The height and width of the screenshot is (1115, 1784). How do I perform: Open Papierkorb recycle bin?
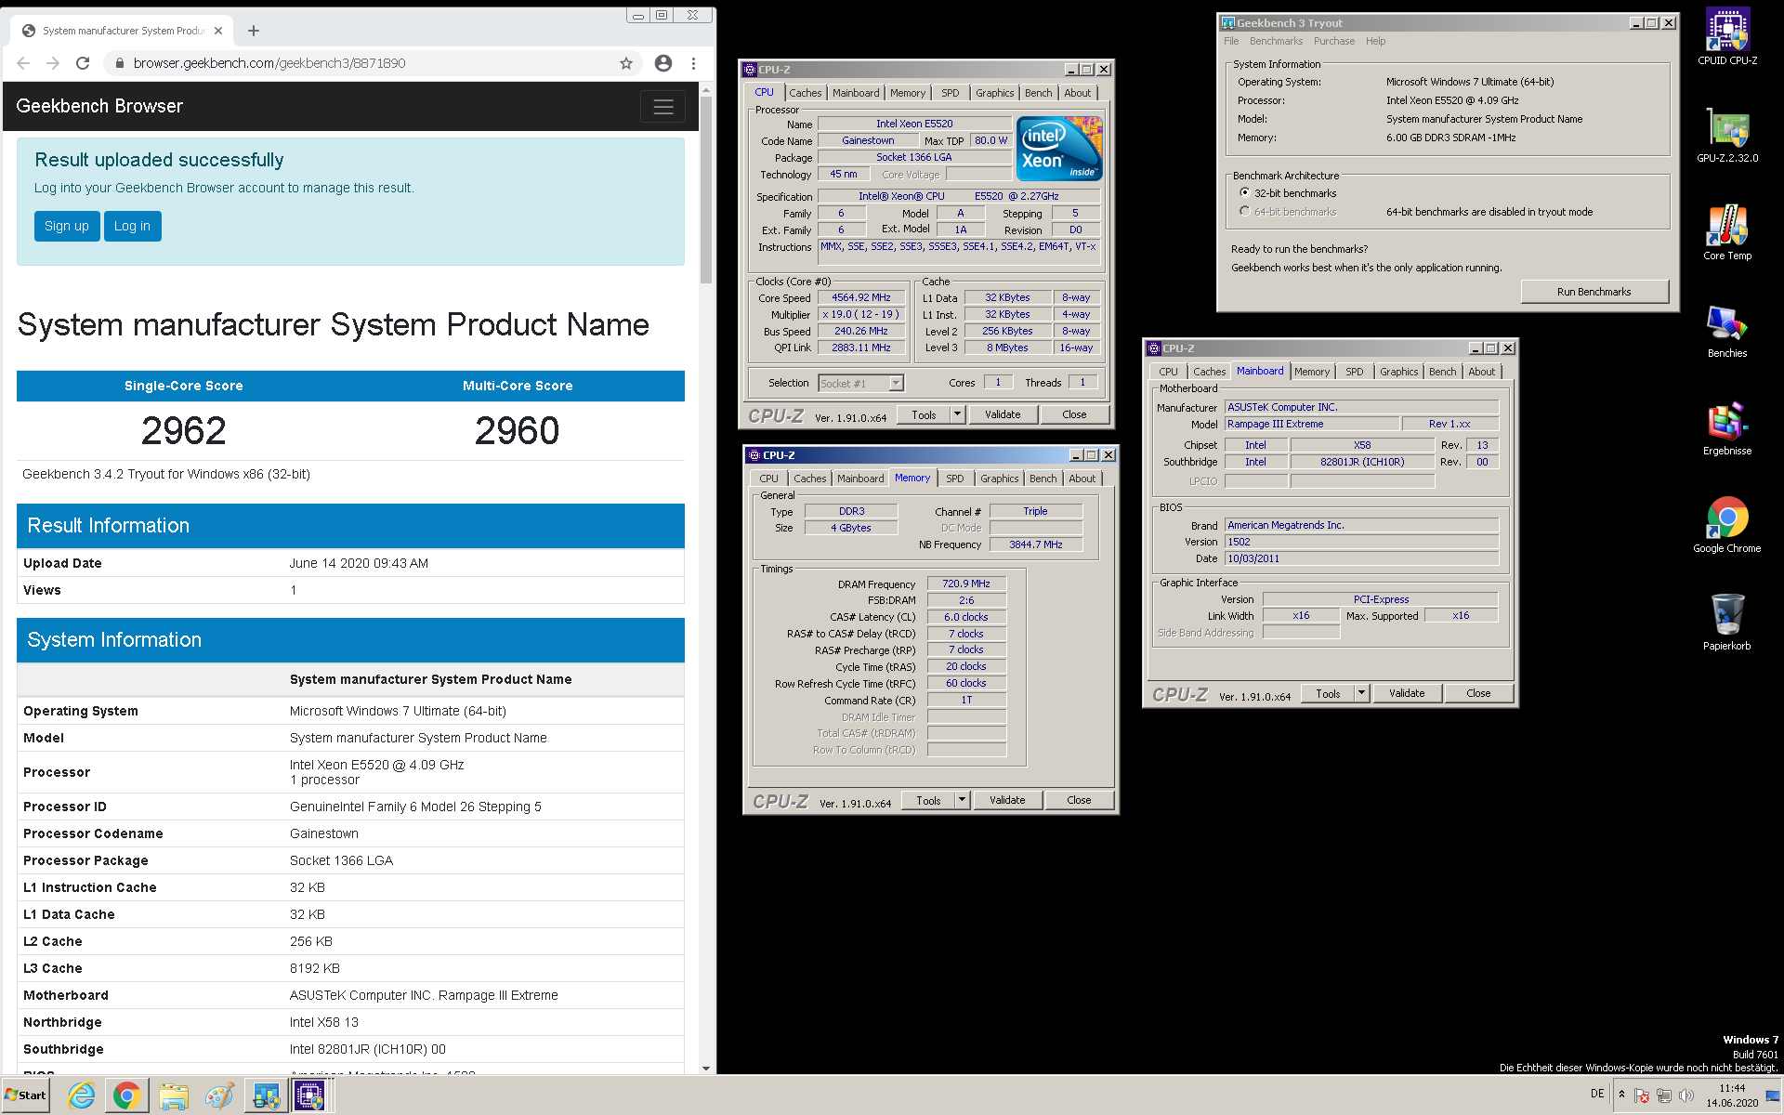click(x=1727, y=623)
